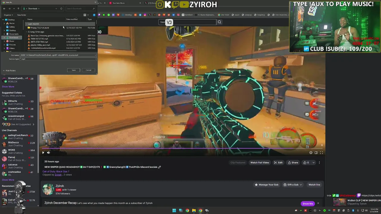Screen dimensions: 381x214
Task: Open Call of Duty: Black Ops 7 category link
Action: pyautogui.click(x=56, y=171)
